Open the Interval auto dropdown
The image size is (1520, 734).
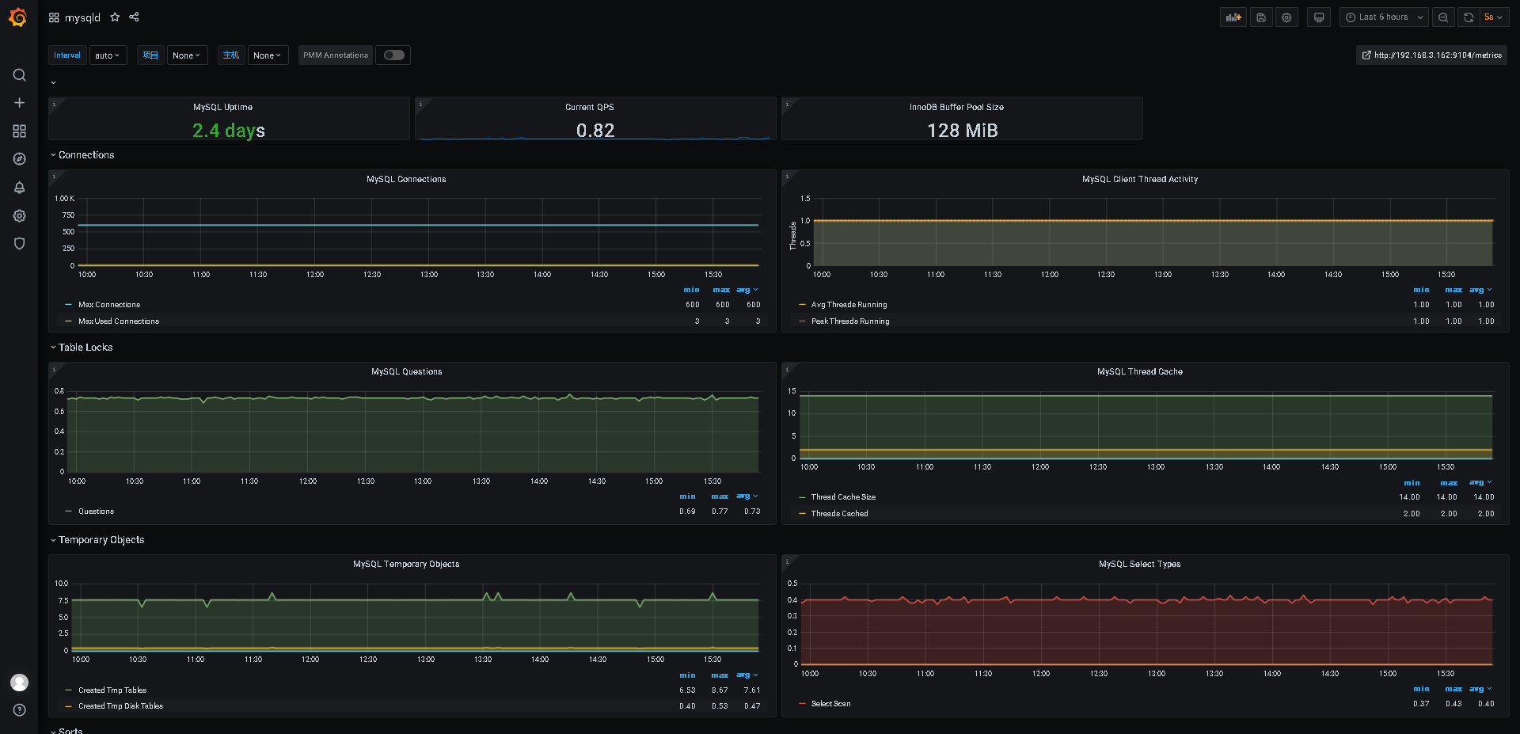[108, 55]
